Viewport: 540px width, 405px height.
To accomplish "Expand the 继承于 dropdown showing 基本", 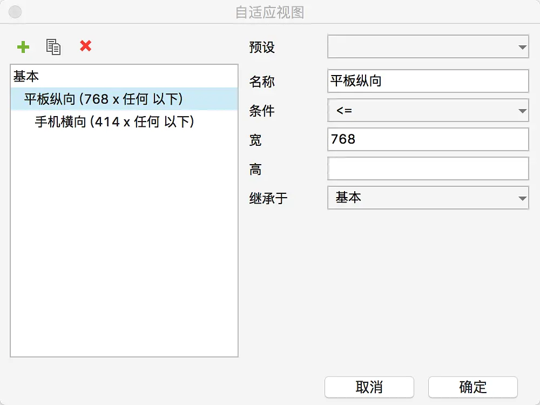I will 428,198.
